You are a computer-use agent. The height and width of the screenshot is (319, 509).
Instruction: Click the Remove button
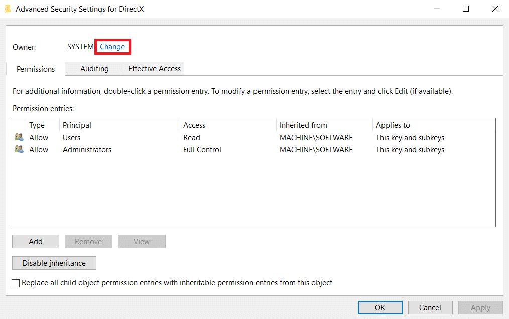[88, 241]
